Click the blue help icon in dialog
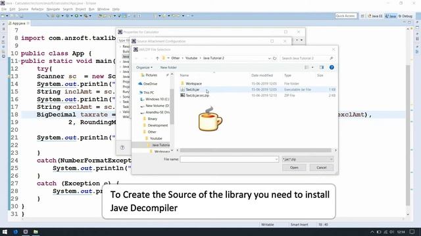The height and width of the screenshot is (236, 421). (332, 68)
